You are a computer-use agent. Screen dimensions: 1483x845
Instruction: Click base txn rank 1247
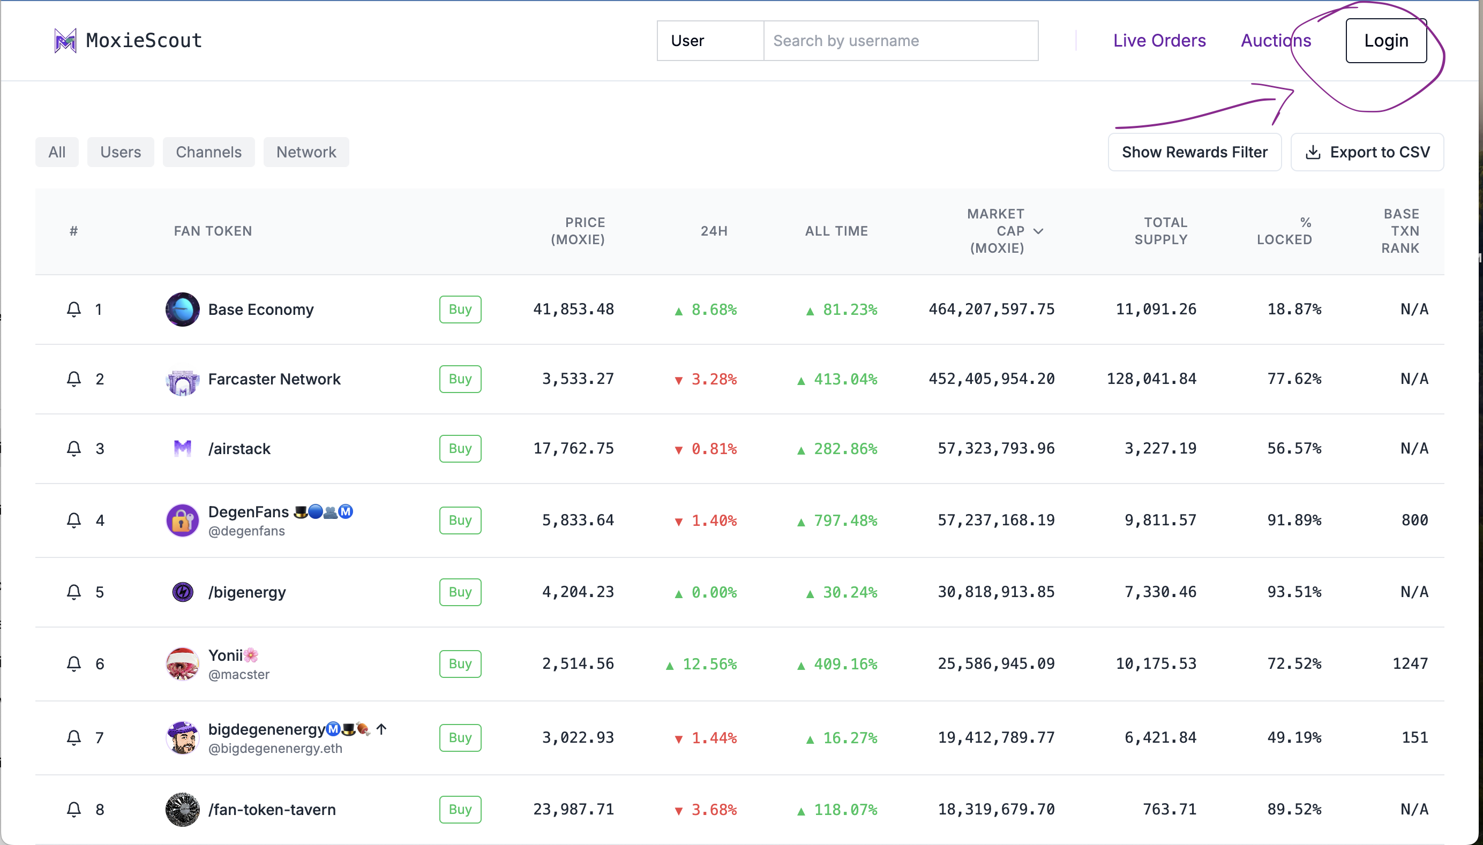pos(1410,663)
